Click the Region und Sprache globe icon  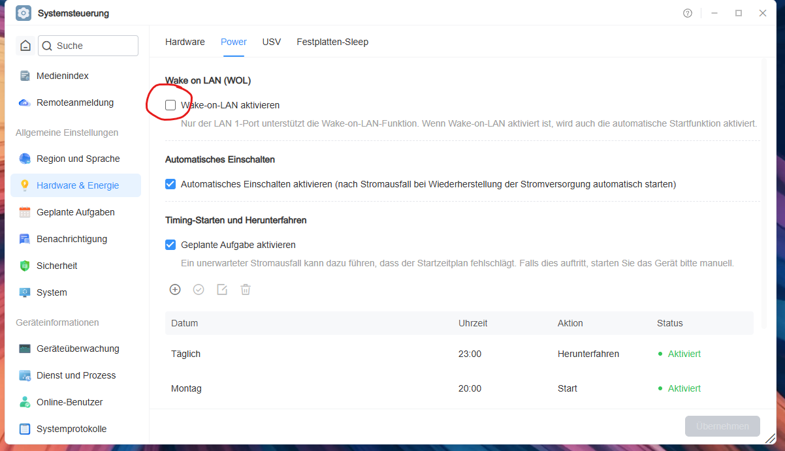tap(25, 159)
